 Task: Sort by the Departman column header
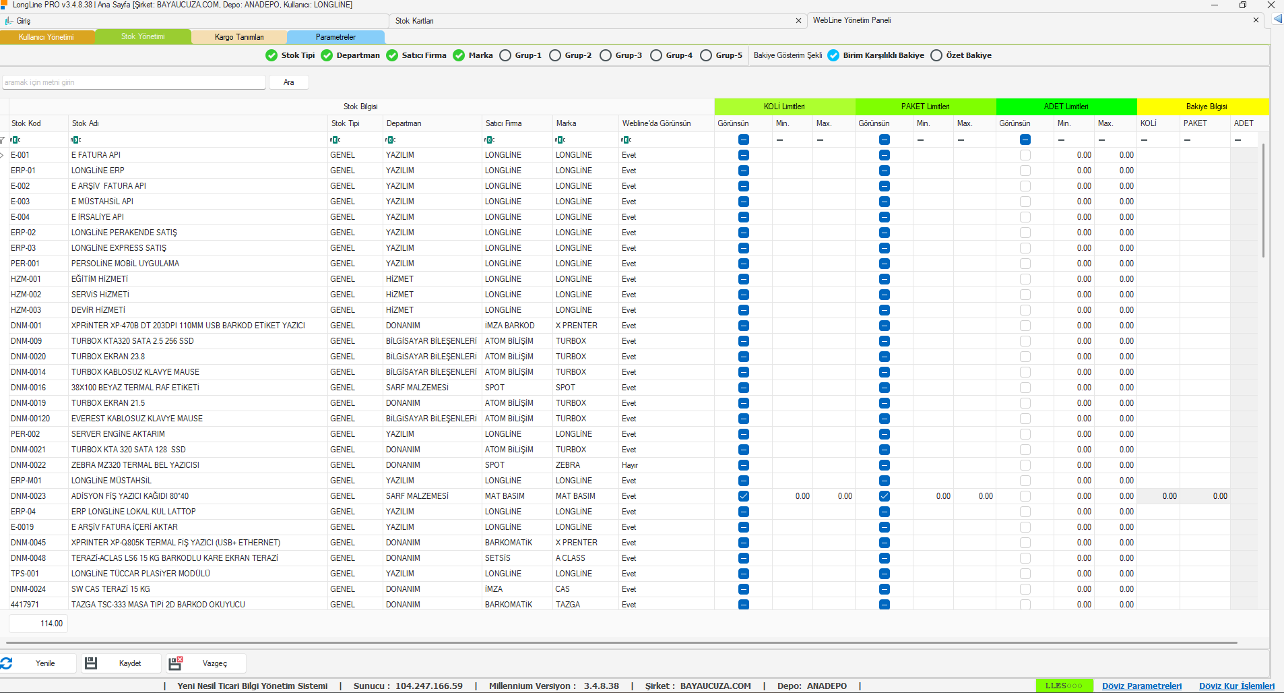[432, 123]
